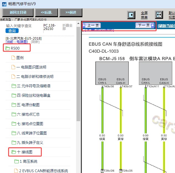Click the 下一页 next page button
This screenshot has height=173, width=175.
click(145, 25)
